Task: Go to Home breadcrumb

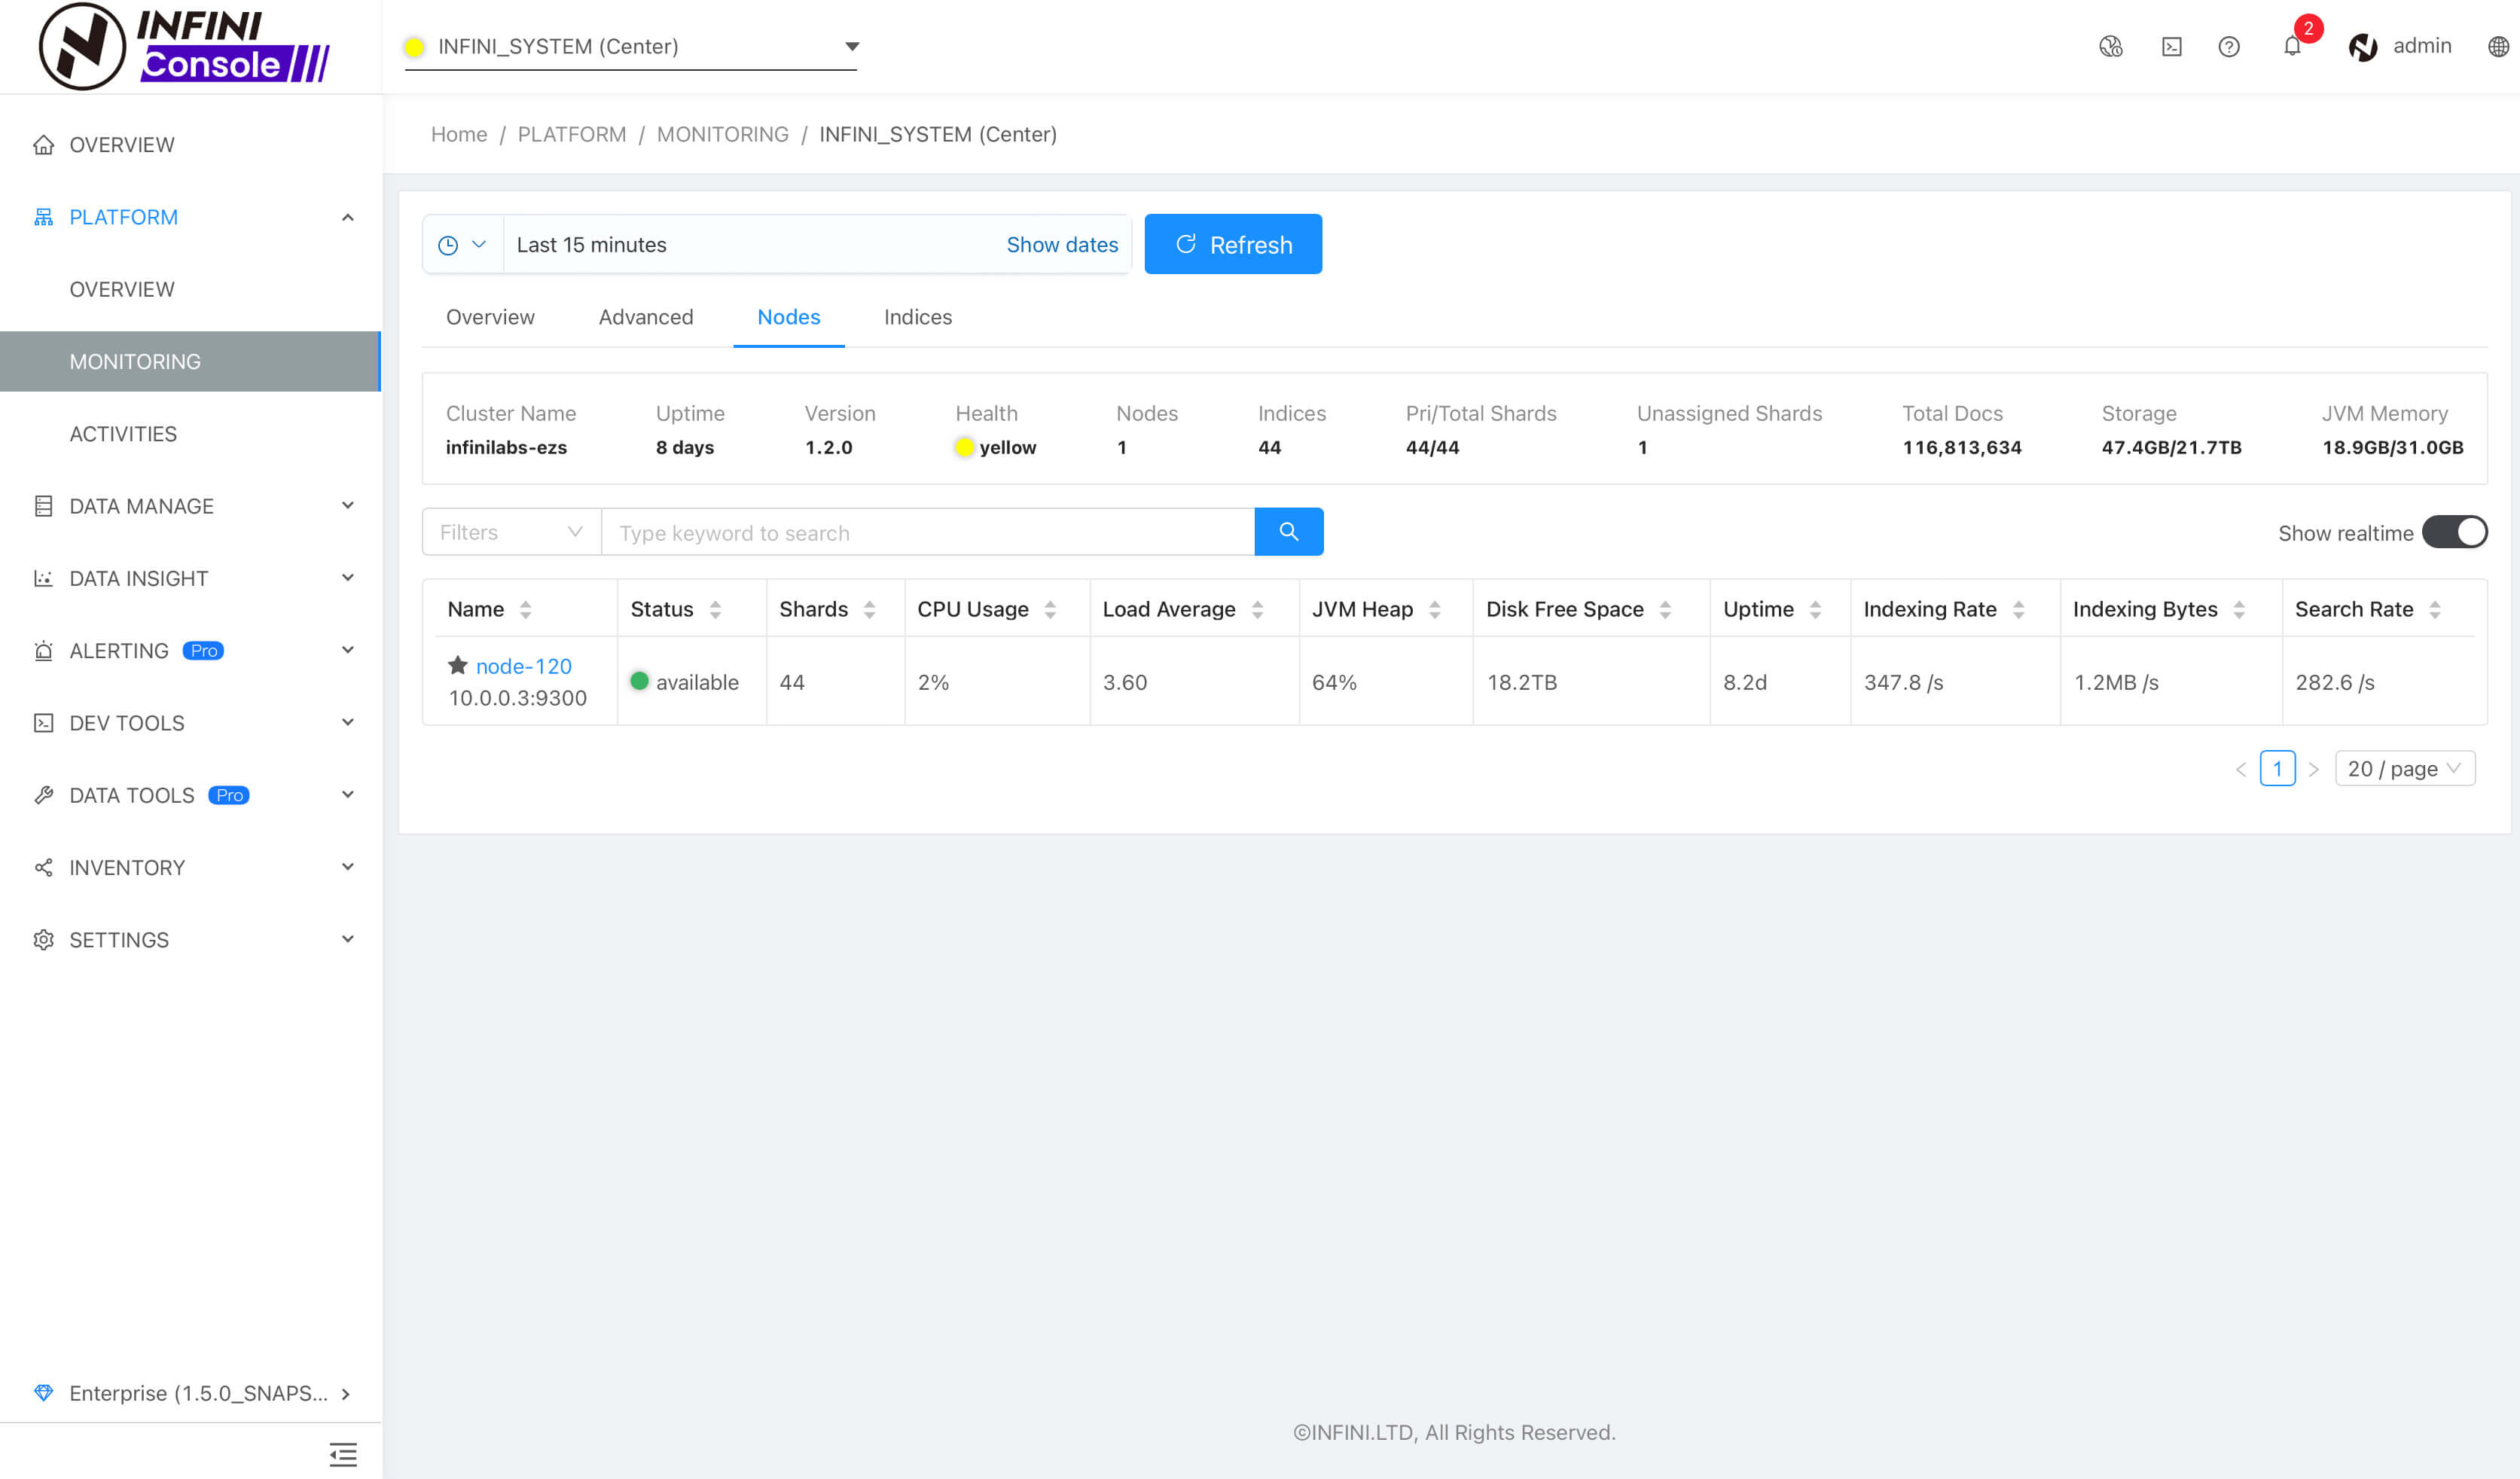Action: pyautogui.click(x=459, y=134)
